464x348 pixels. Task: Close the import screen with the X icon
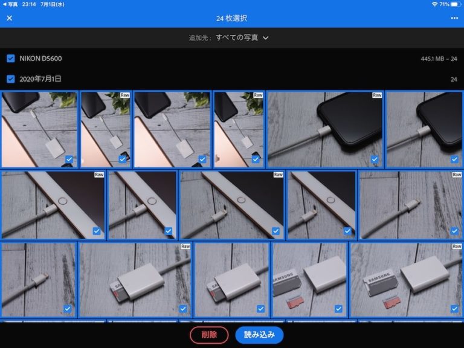pyautogui.click(x=10, y=18)
